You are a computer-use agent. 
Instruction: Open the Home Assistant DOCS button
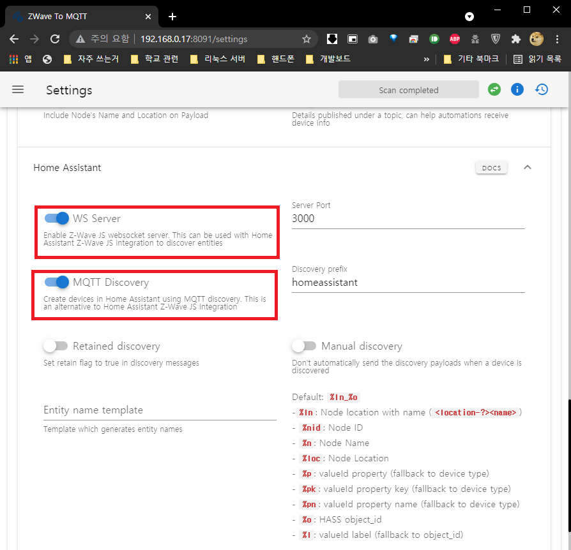491,168
